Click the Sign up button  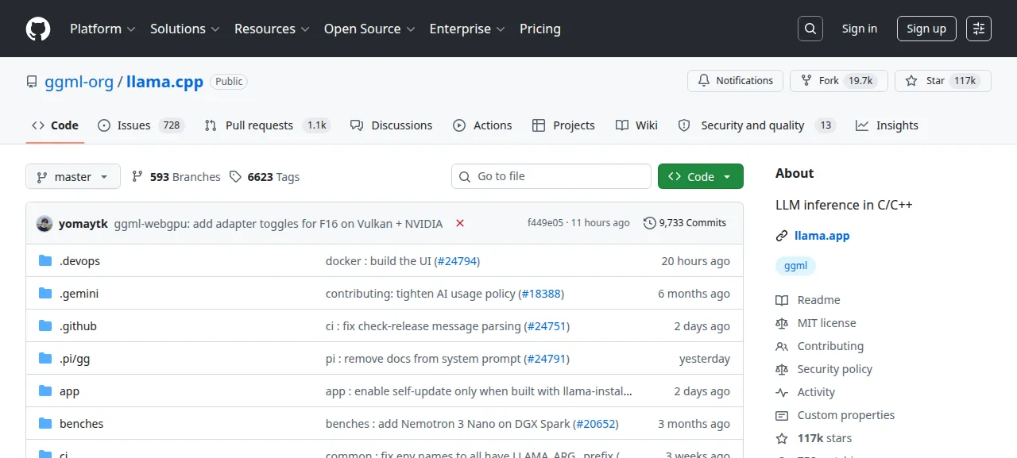926,29
